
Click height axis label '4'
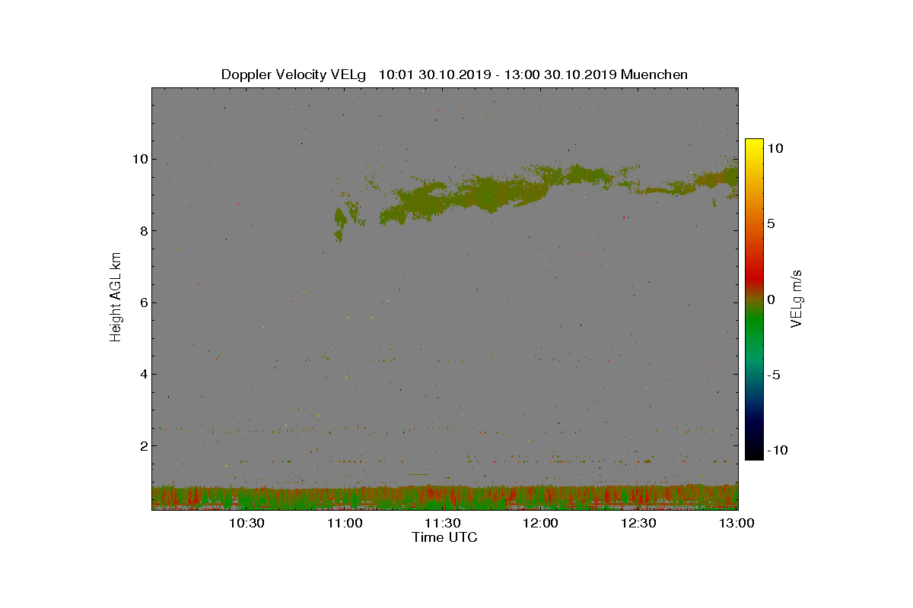[142, 374]
